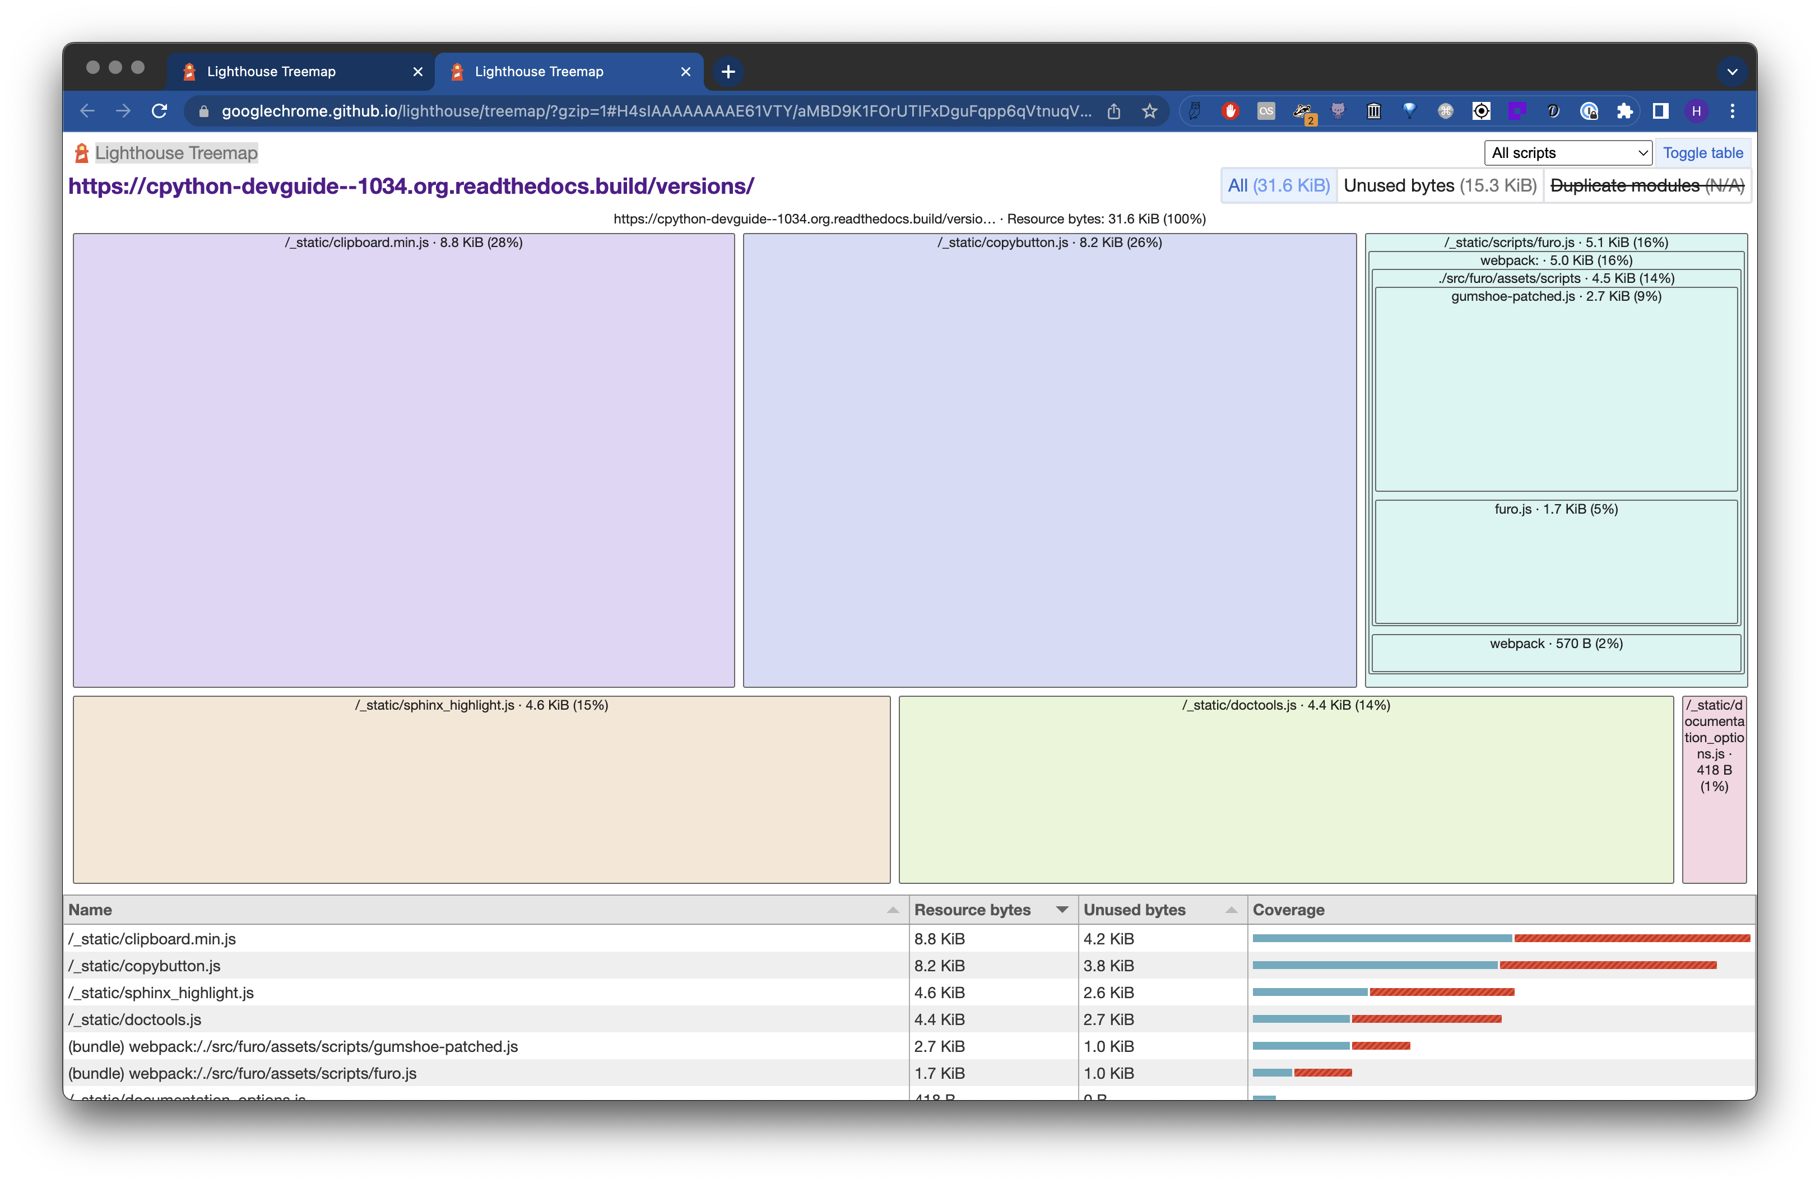Reload the current page
The height and width of the screenshot is (1183, 1820).
pyautogui.click(x=159, y=111)
